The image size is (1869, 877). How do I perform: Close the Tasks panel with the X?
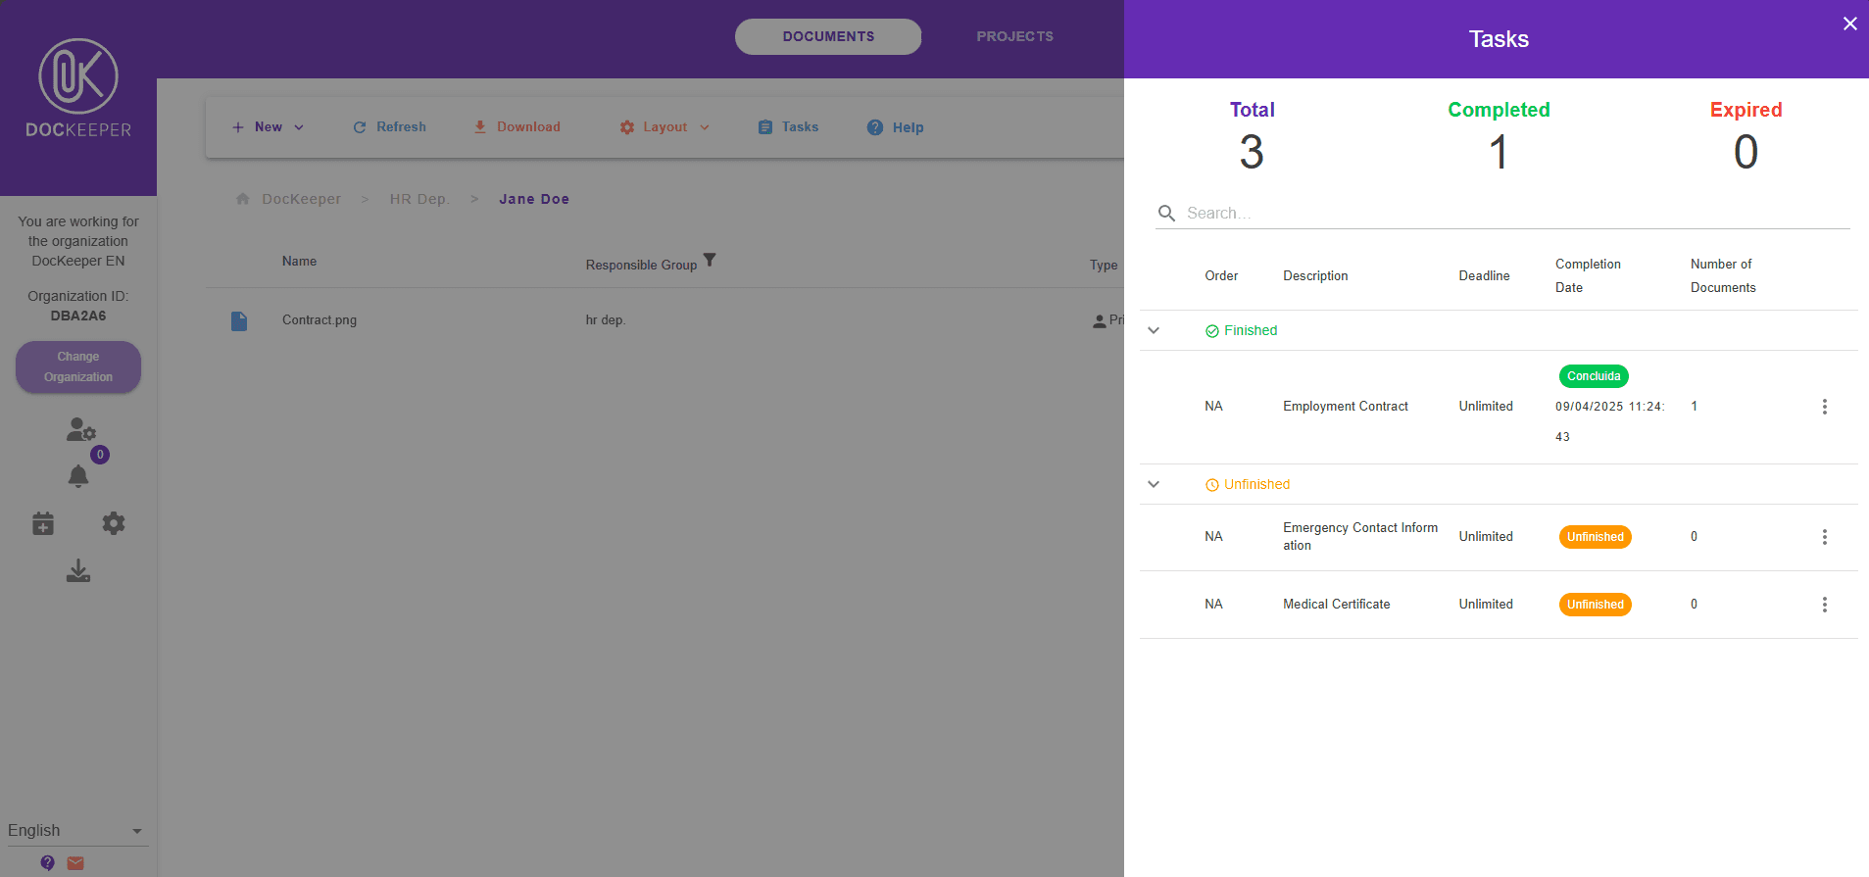(1849, 24)
